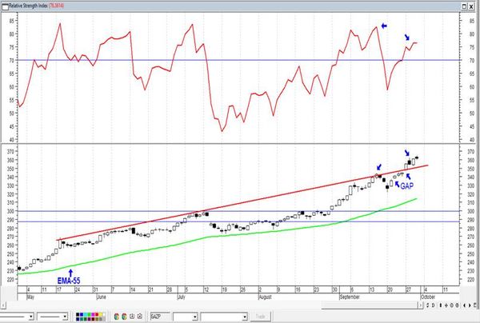Click the RSI panel window icon
This screenshot has width=480, height=323.
point(6,6)
